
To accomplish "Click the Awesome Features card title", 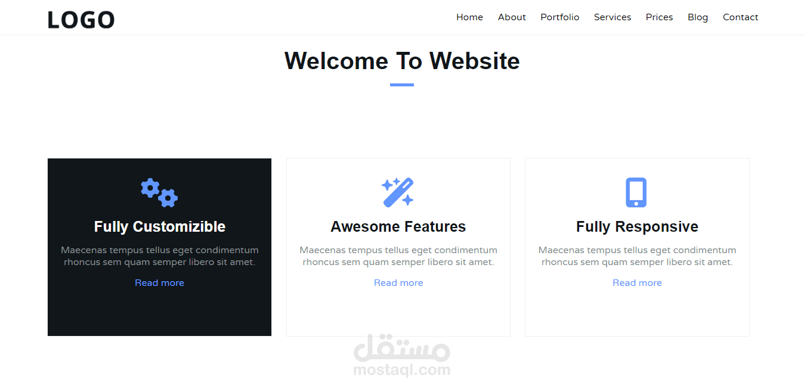I will click(398, 227).
